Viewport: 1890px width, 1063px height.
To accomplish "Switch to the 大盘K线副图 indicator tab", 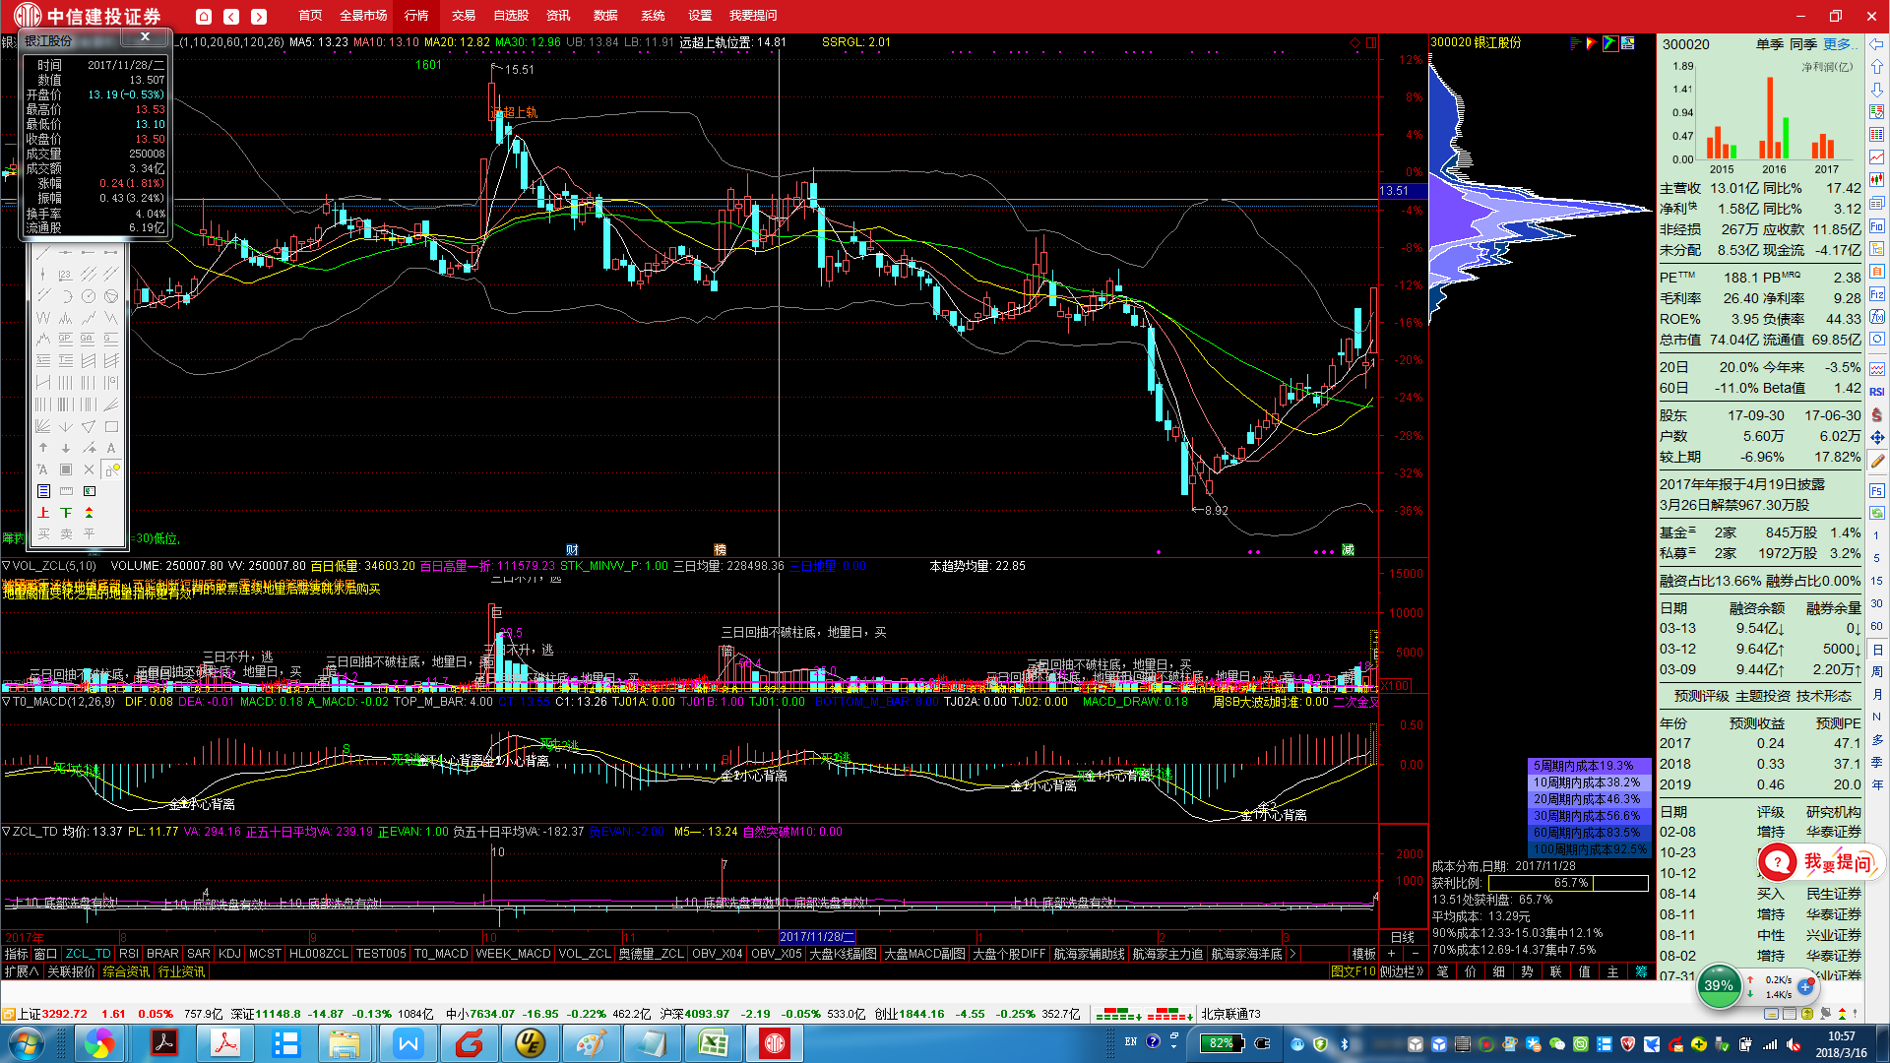I will pos(843,954).
